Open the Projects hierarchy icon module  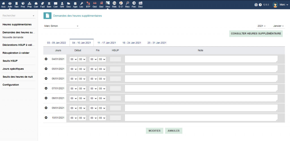click(29, 3)
